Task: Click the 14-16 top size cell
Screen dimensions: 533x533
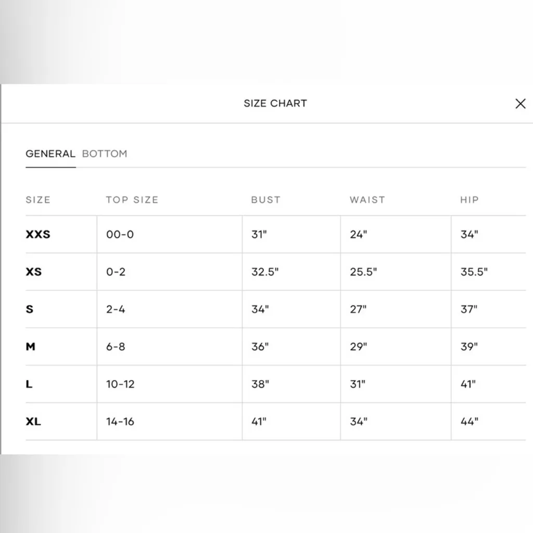Action: pyautogui.click(x=120, y=422)
